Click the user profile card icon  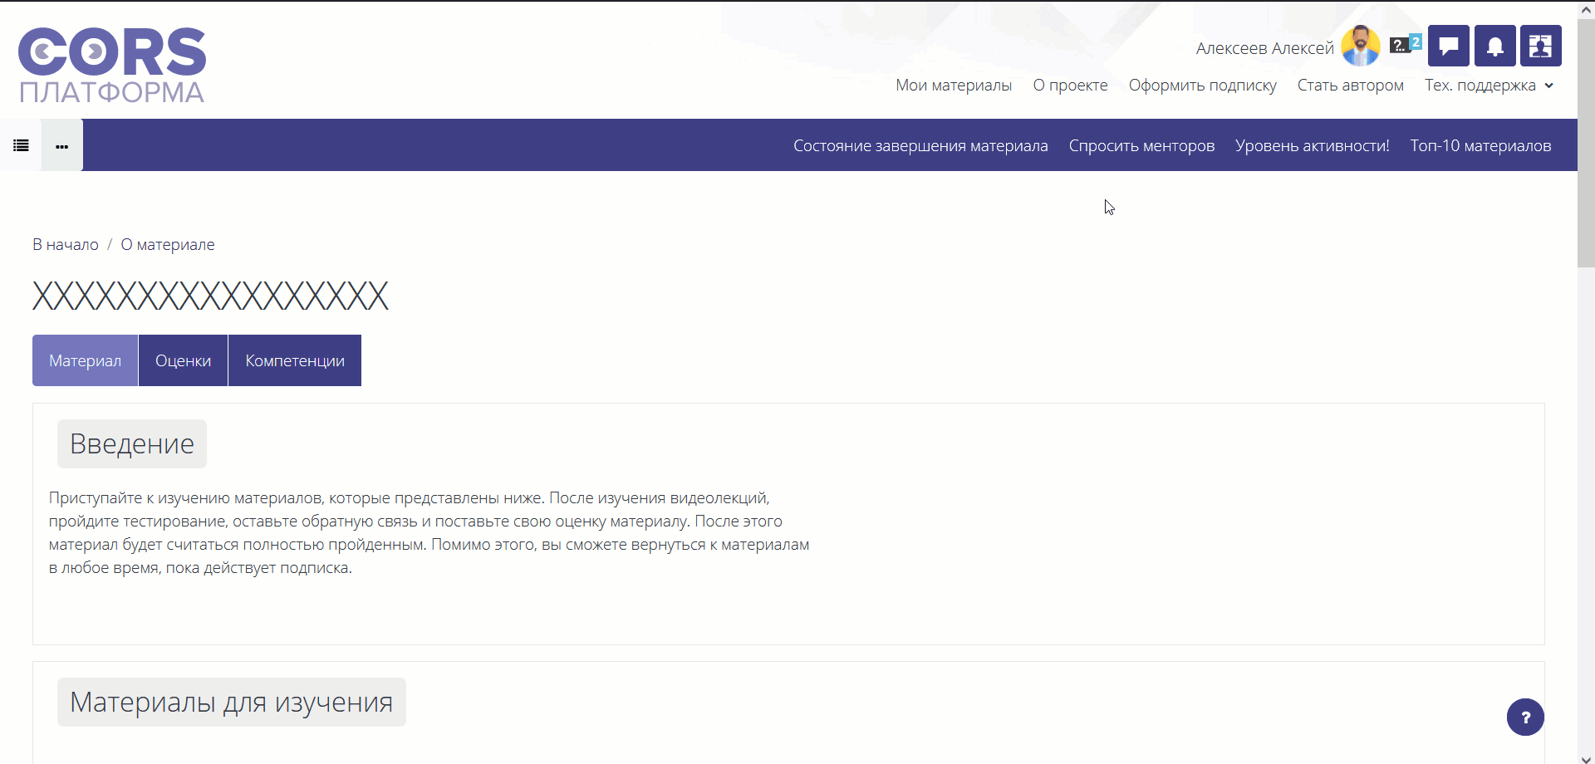click(1540, 46)
